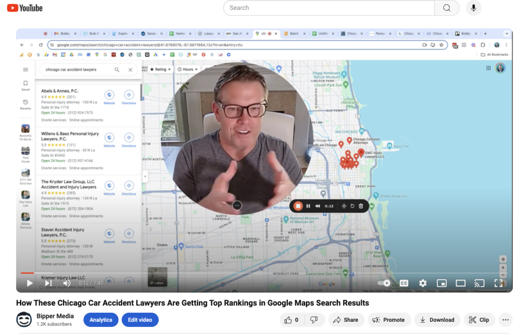Image resolution: width=517 pixels, height=334 pixels.
Task: Play the video
Action: [30, 283]
